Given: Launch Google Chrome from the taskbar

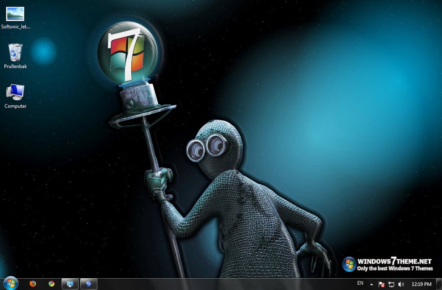Looking at the screenshot, I should coord(51,284).
